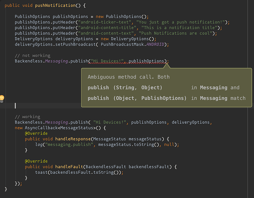Click the @Override annotation above handleFault
The width and height of the screenshot is (254, 198).
click(36, 161)
